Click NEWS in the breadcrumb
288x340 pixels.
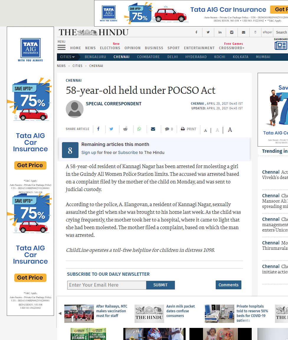pyautogui.click(x=61, y=66)
